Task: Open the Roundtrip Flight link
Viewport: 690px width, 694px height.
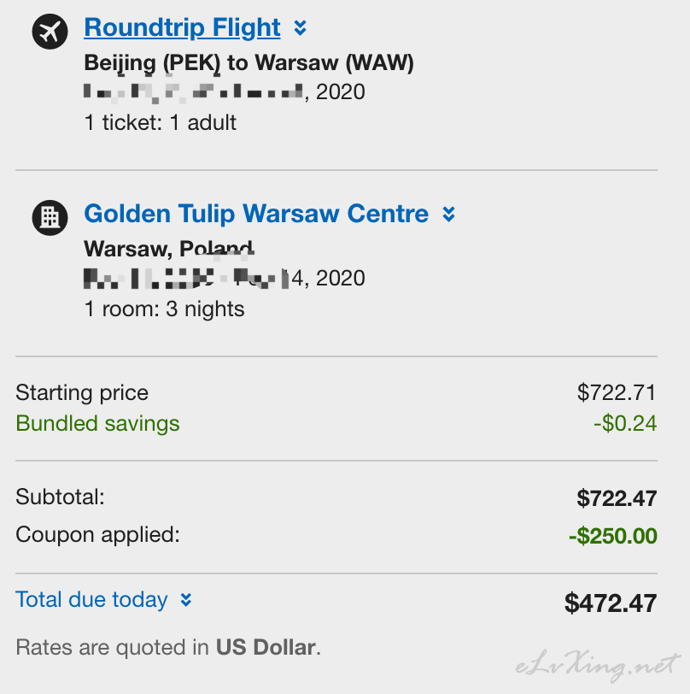Action: click(x=182, y=28)
